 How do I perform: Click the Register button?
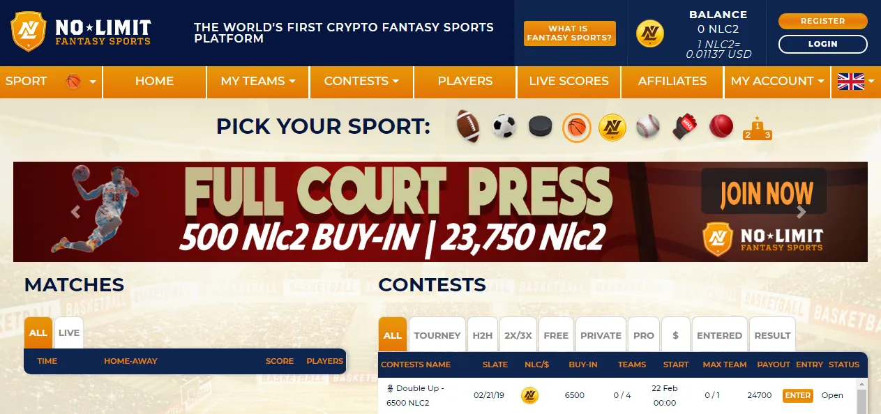pos(823,21)
